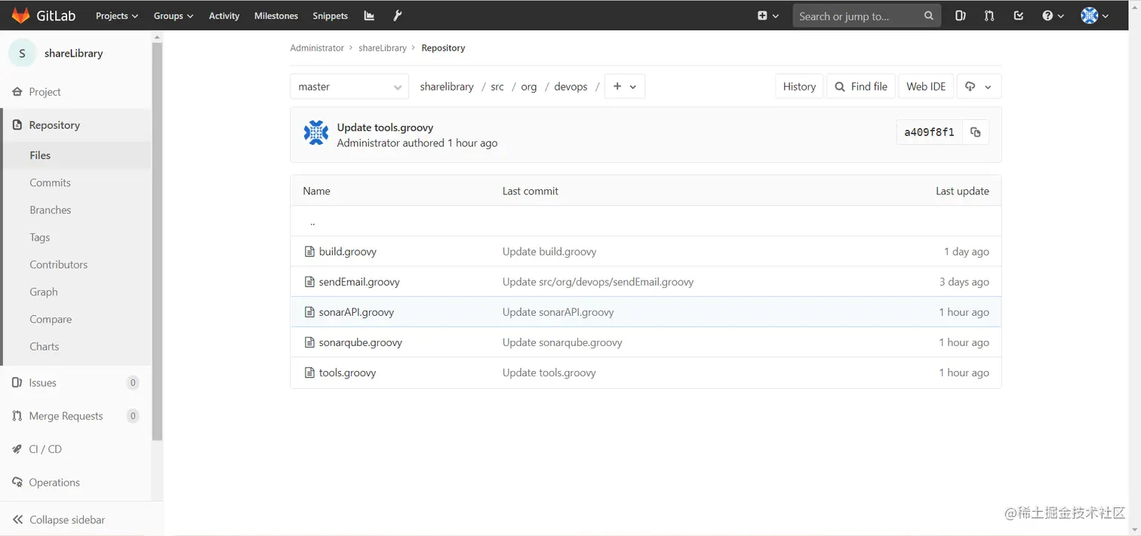Screen dimensions: 1141x536
Task: Click the search magnifier icon
Action: [929, 16]
